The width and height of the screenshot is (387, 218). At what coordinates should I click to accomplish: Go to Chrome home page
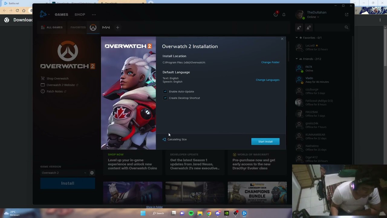click(24, 11)
